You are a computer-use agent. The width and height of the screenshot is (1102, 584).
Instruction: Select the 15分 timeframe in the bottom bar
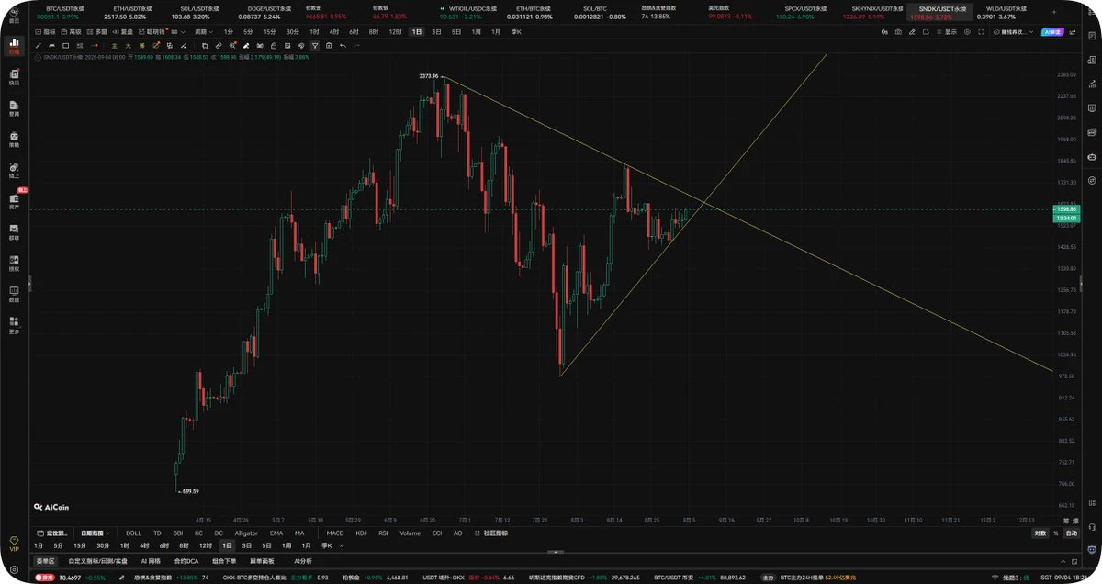pyautogui.click(x=80, y=545)
